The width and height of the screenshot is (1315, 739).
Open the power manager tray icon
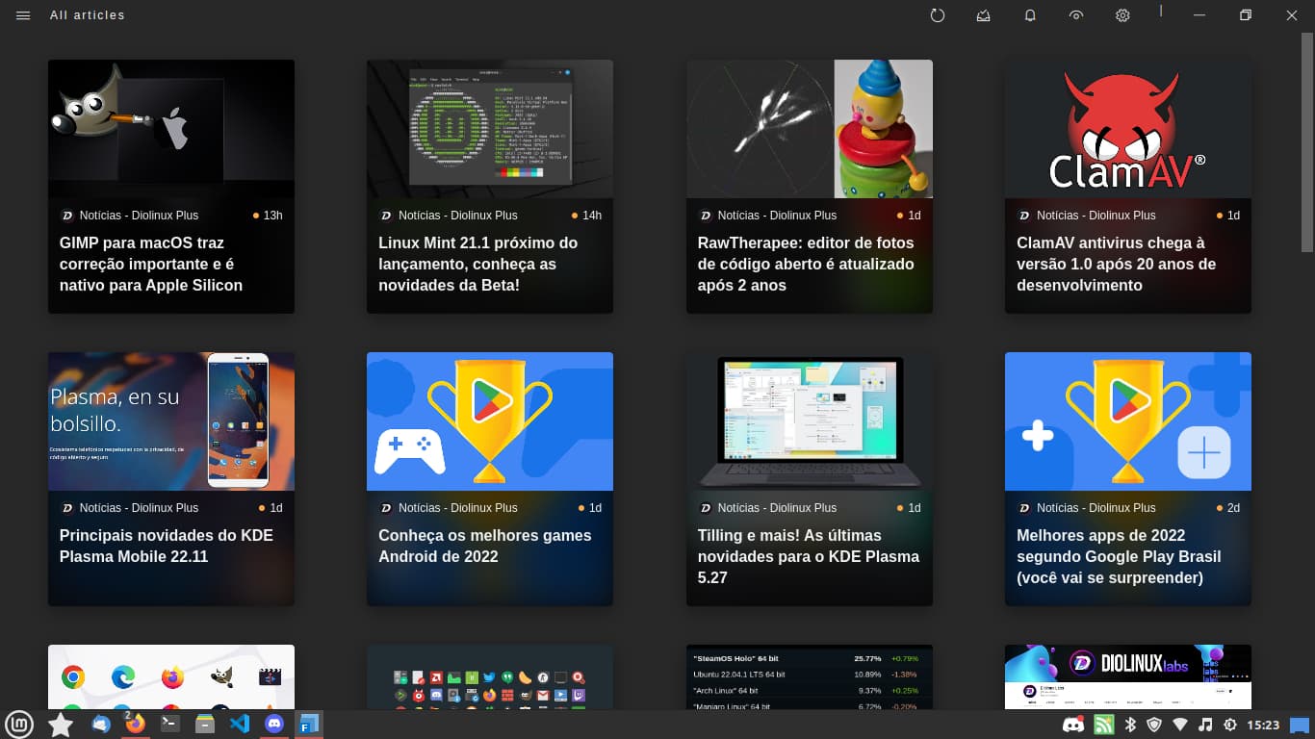(1229, 725)
